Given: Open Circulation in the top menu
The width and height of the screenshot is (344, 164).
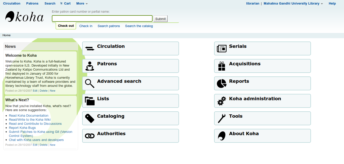Looking at the screenshot, I should (x=12, y=3).
